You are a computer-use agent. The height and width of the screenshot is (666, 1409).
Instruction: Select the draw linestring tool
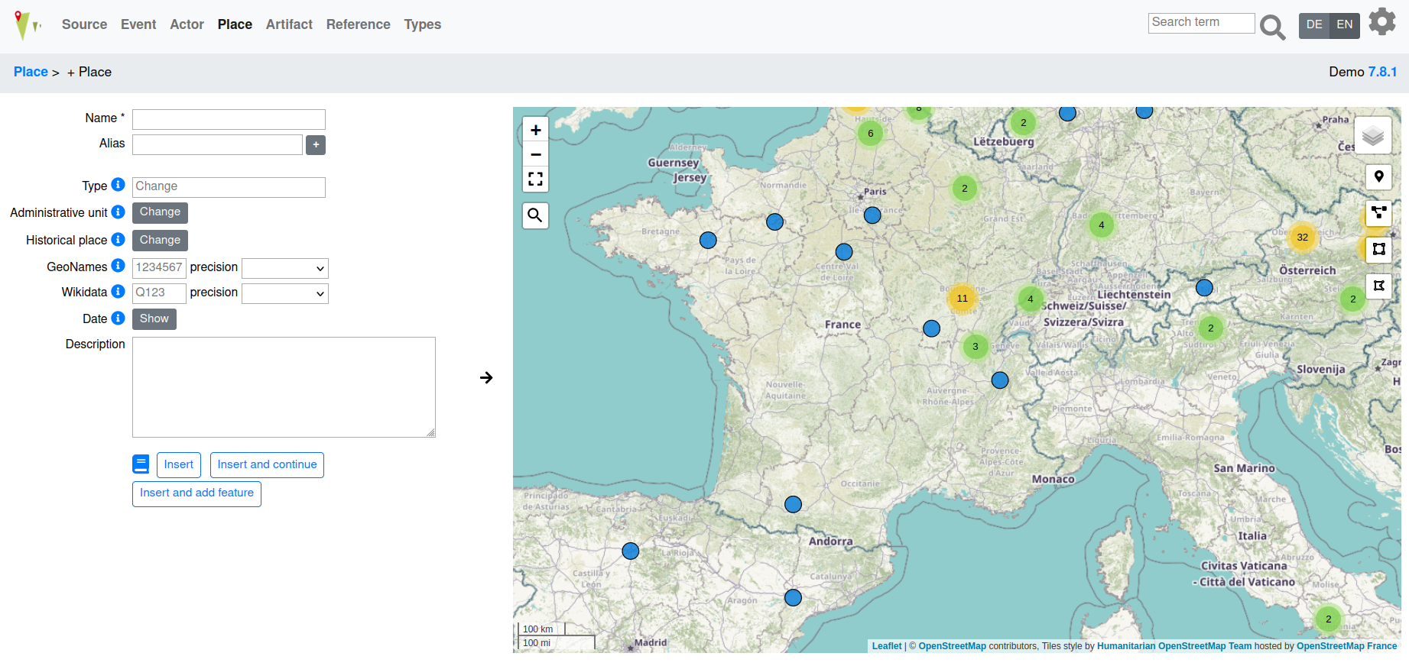(1378, 212)
